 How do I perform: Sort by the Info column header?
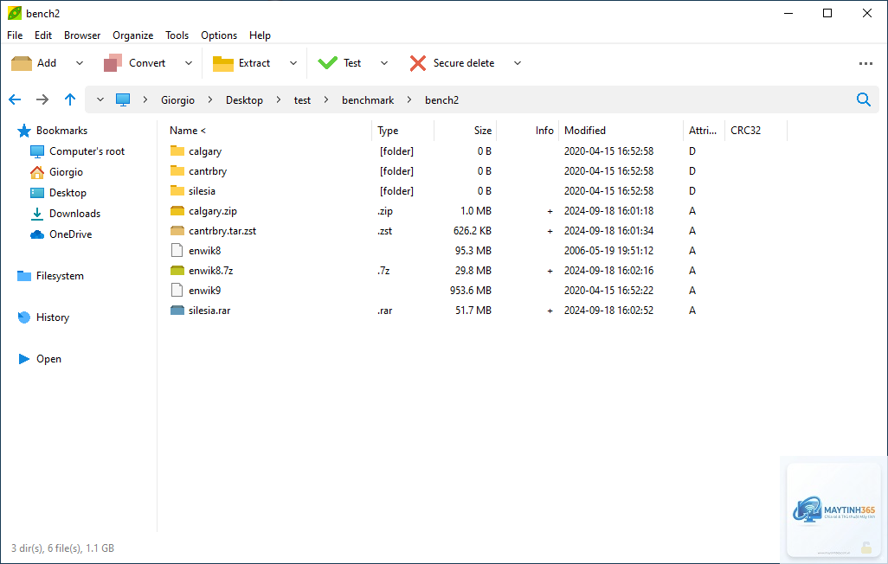coord(527,131)
